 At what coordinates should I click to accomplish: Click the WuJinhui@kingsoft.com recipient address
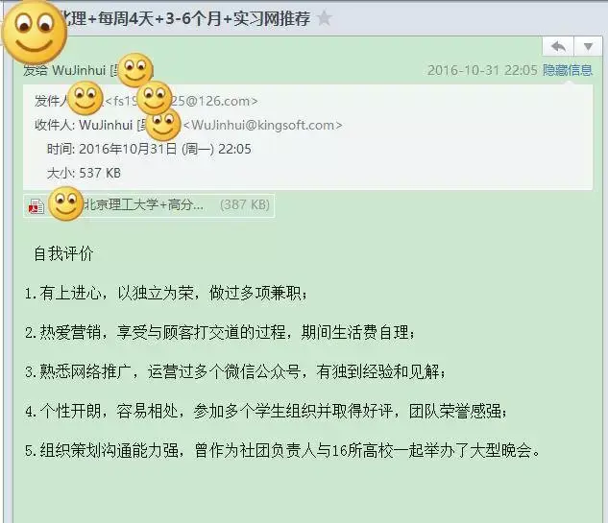click(x=262, y=125)
